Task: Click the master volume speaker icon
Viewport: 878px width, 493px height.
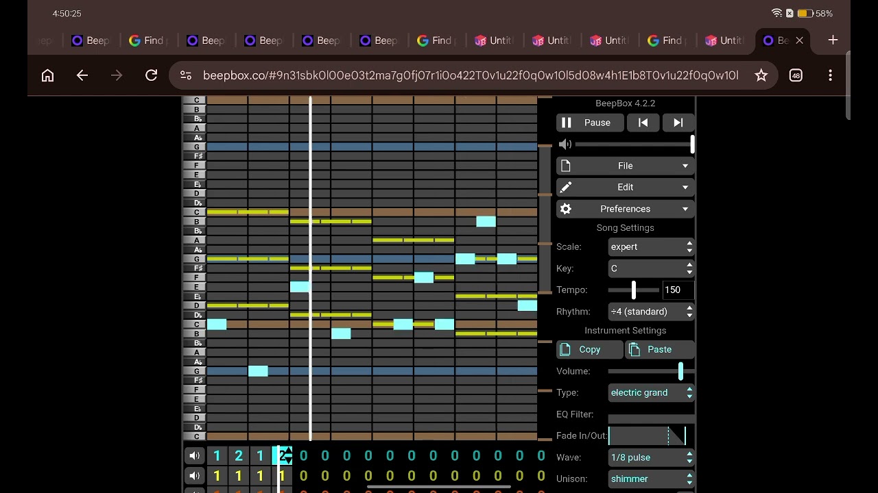Action: click(565, 144)
